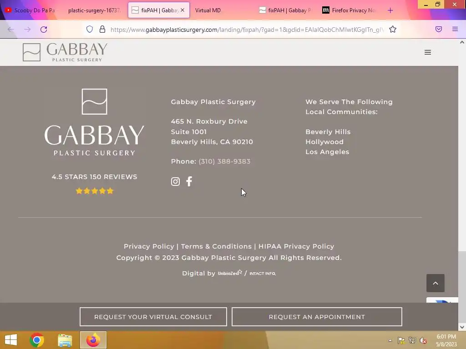Click the page scrollbar thumb
The image size is (466, 349).
tap(462, 287)
